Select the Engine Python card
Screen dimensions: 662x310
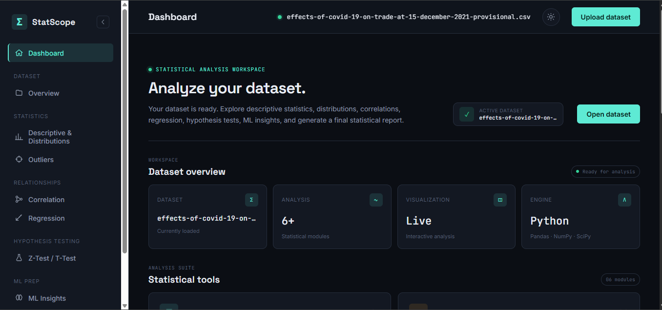(580, 217)
